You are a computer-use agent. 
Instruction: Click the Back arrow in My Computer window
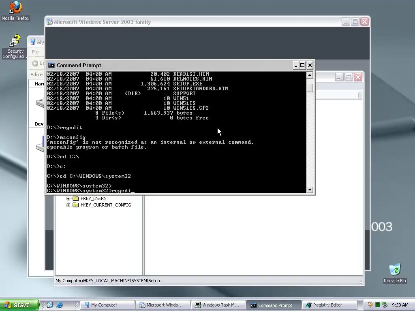point(35,63)
